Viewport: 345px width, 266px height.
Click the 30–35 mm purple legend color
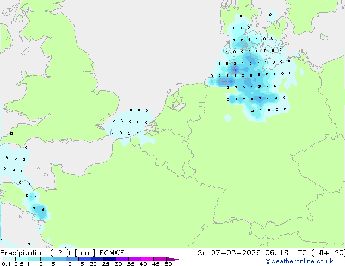pyautogui.click(x=122, y=259)
